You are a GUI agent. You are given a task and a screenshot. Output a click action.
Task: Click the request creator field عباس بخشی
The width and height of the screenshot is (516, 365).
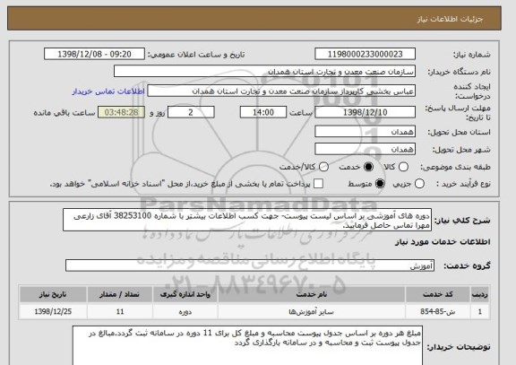click(x=281, y=91)
